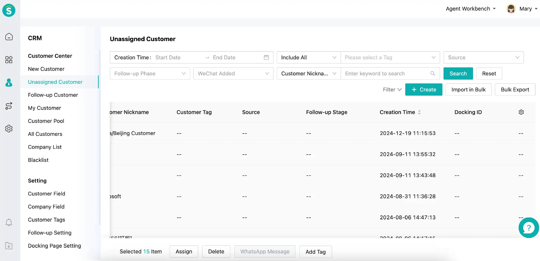Click the magnifier icon in keyword field
Screen dimensions: 540x261
click(x=433, y=73)
